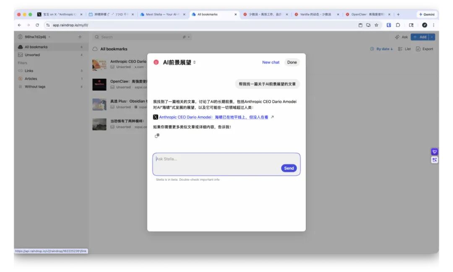Click the plus icon to add a collection

click(x=80, y=37)
